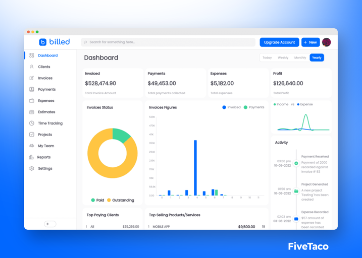362x258 pixels.
Task: Click the Invoiced total $528,474.90
Action: click(100, 83)
